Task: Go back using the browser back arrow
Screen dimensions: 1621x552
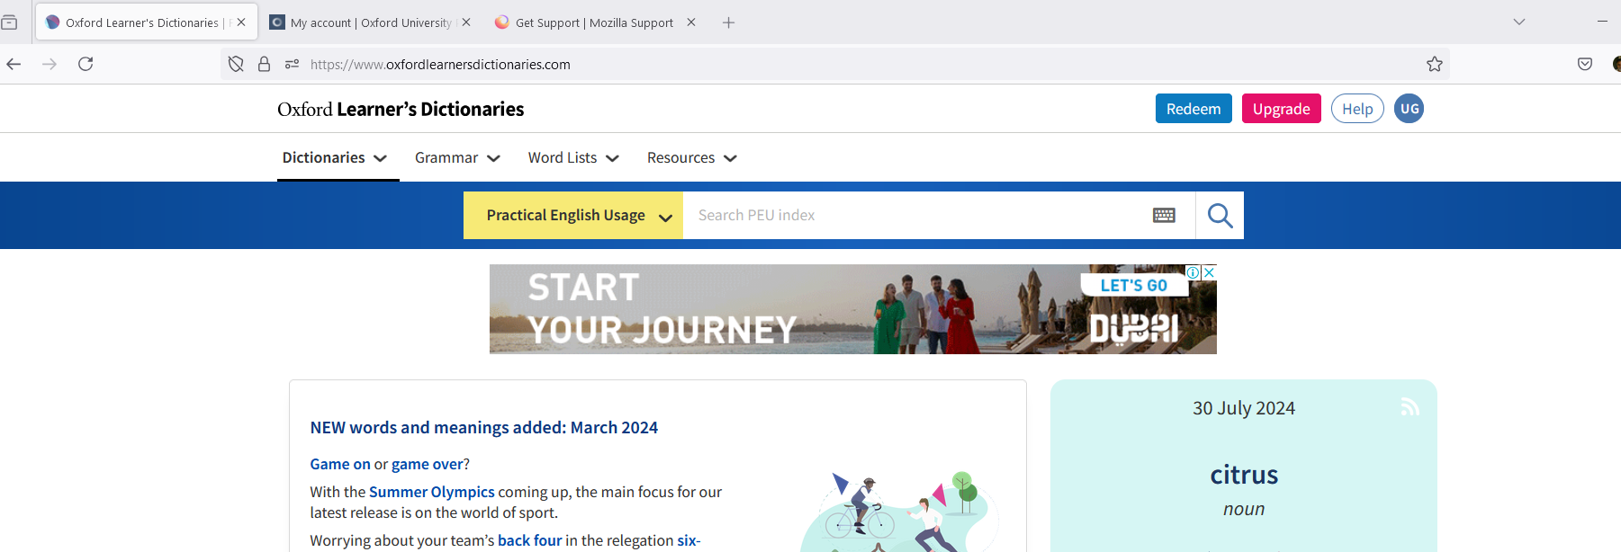Action: pos(14,64)
